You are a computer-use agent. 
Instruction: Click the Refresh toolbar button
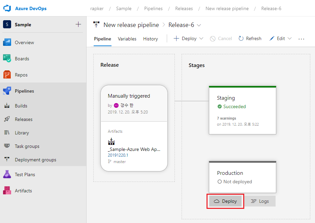click(250, 38)
